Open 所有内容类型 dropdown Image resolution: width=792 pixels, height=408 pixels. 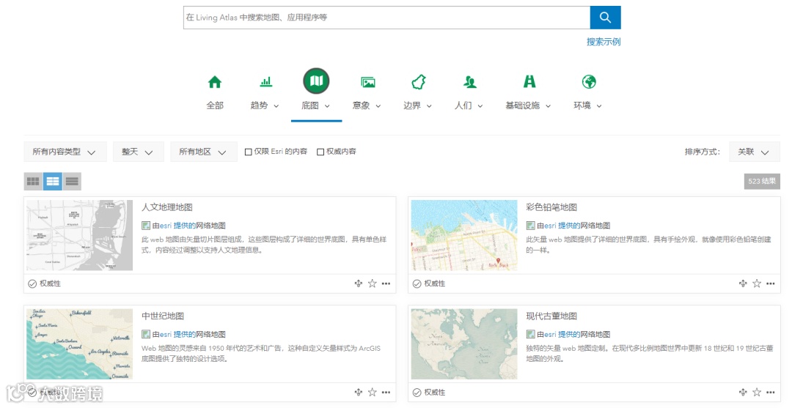point(65,152)
